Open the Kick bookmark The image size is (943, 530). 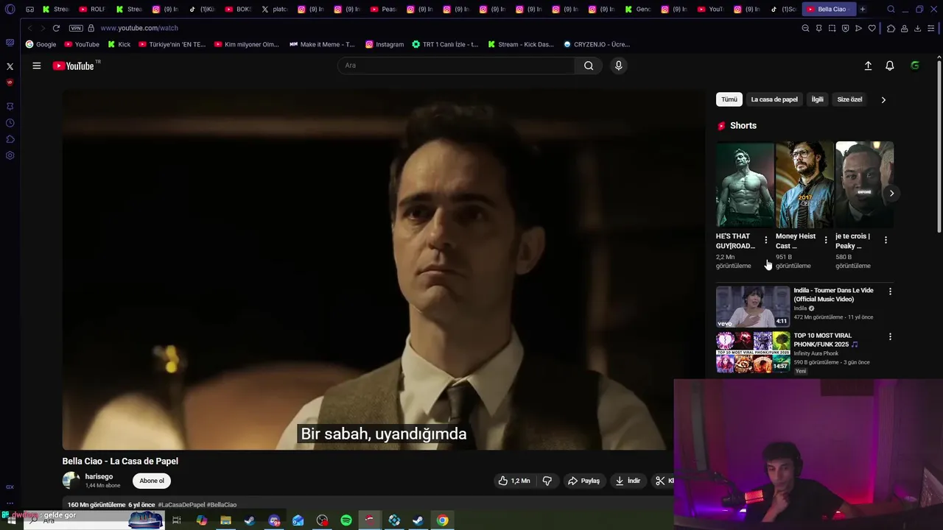[x=119, y=44]
